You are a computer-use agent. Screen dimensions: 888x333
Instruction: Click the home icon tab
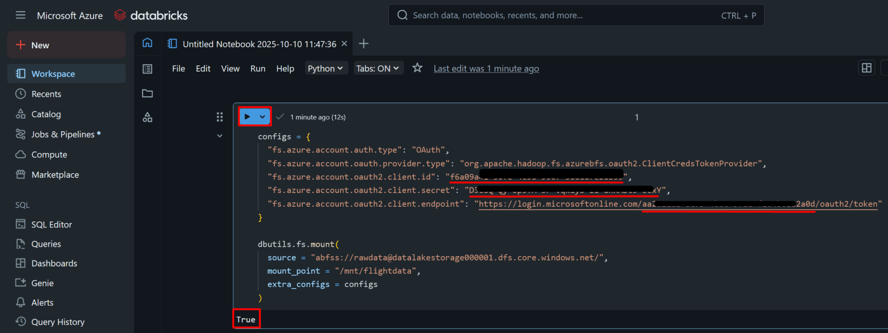point(148,43)
